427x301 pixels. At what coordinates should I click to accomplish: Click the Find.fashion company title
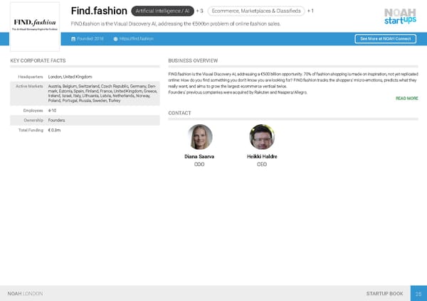(99, 11)
